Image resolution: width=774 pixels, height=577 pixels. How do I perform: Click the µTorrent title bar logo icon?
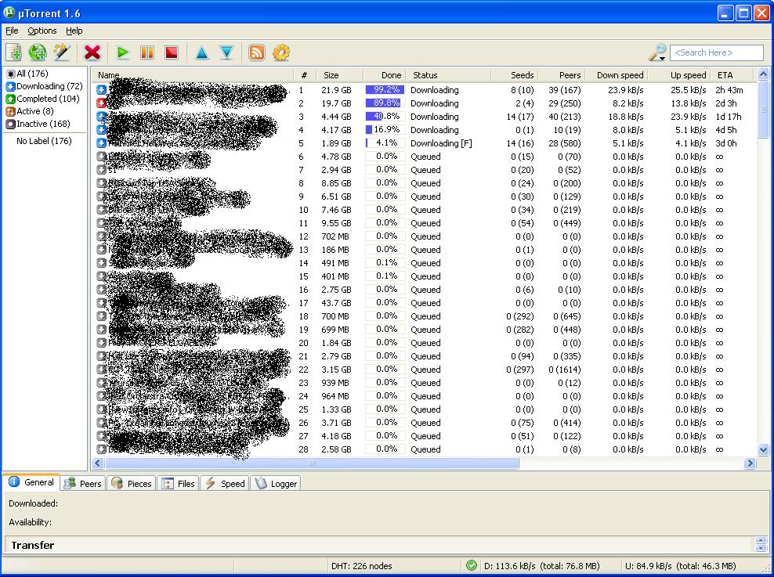tap(9, 13)
